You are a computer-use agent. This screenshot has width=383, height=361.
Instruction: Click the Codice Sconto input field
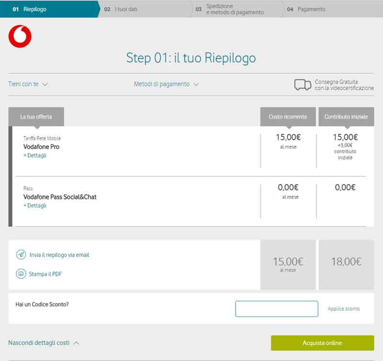tap(277, 309)
